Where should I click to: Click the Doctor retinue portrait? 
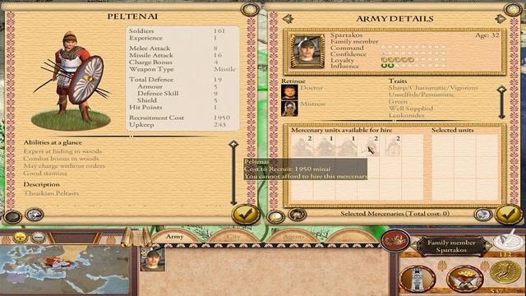pyautogui.click(x=289, y=92)
